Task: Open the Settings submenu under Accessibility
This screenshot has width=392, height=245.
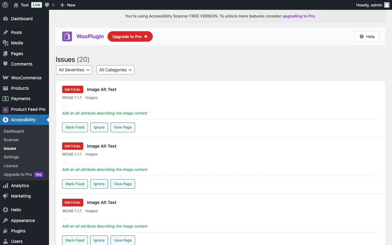Action: tap(11, 157)
